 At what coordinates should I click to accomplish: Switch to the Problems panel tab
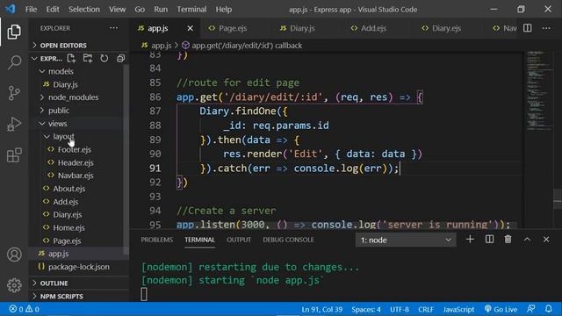tap(156, 240)
